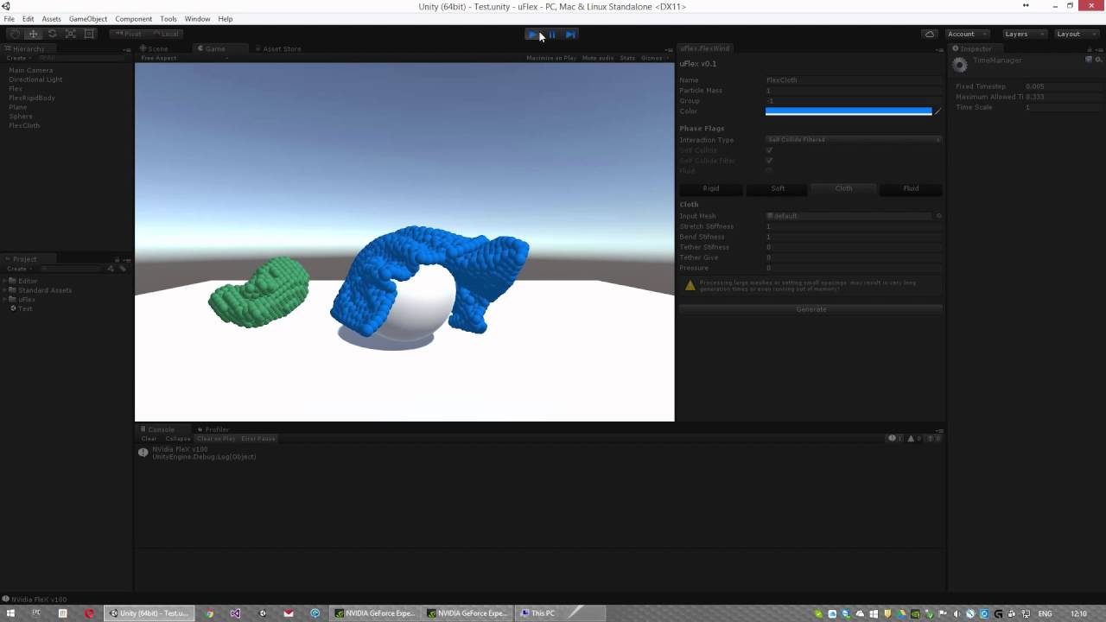
Task: Toggle the Self Collide checkbox
Action: [x=769, y=150]
